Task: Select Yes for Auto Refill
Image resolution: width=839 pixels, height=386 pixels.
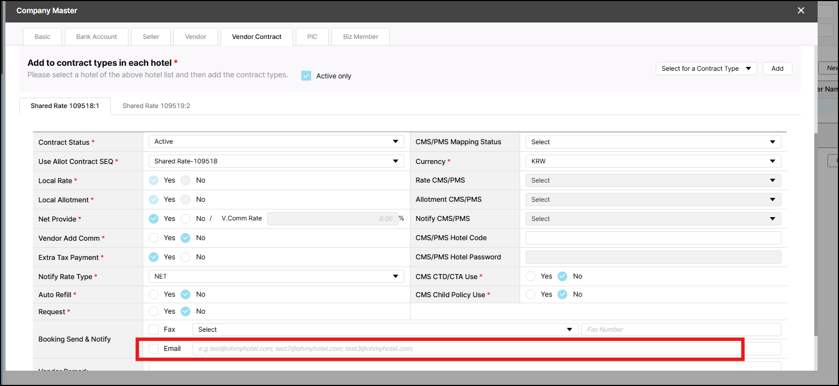Action: pyautogui.click(x=154, y=294)
